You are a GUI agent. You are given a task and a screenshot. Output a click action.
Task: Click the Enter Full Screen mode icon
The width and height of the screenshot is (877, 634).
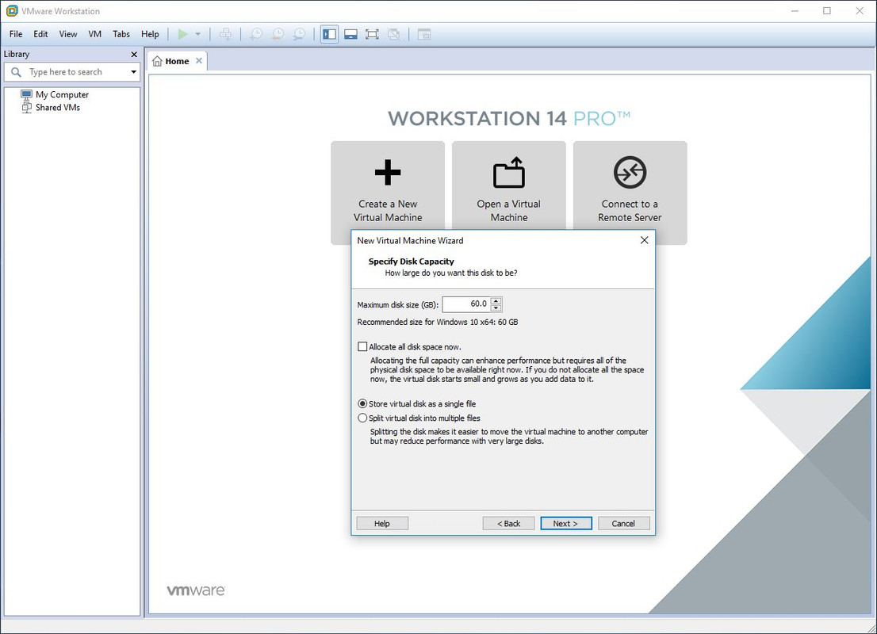coord(372,34)
